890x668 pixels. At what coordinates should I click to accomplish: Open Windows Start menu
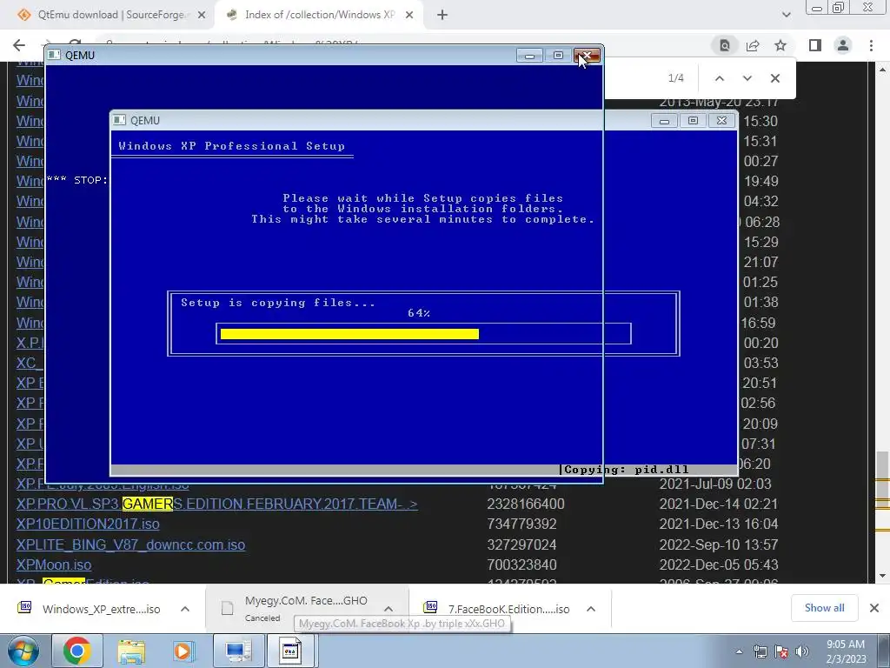pyautogui.click(x=22, y=651)
